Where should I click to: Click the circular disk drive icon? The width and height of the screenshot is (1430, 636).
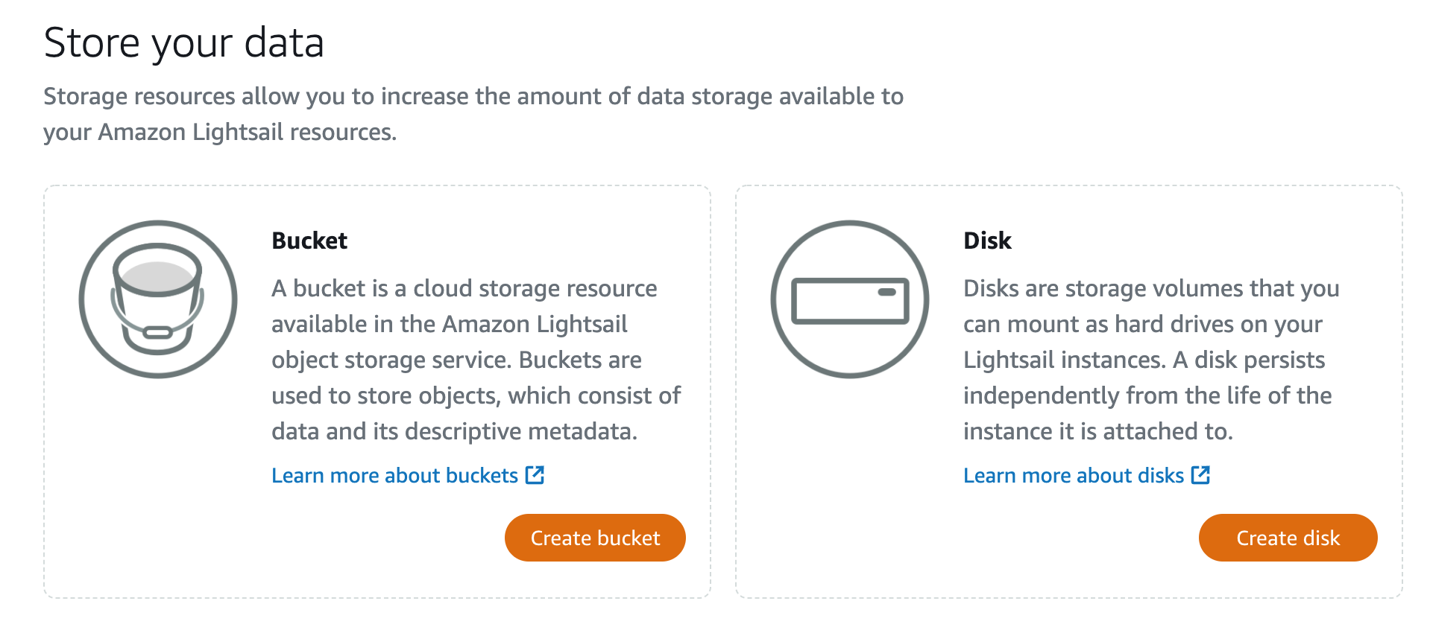[x=849, y=299]
